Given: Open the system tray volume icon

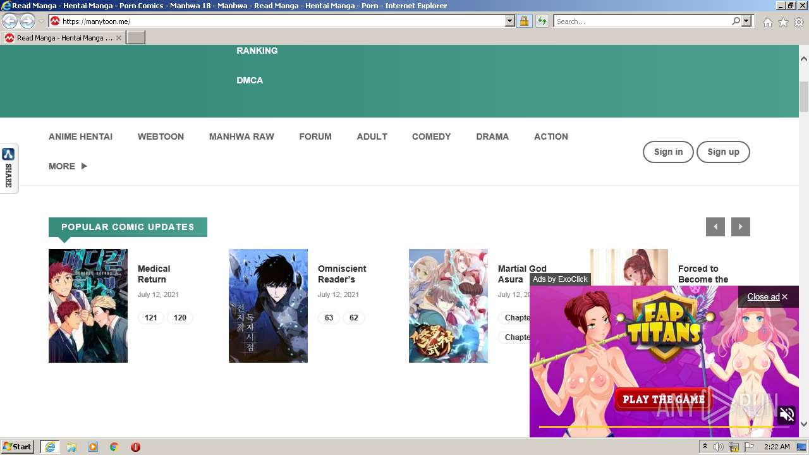Looking at the screenshot, I should [x=719, y=447].
